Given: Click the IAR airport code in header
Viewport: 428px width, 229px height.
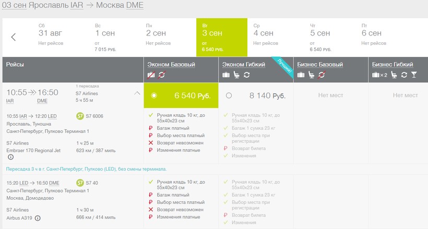Looking at the screenshot, I should point(77,5).
